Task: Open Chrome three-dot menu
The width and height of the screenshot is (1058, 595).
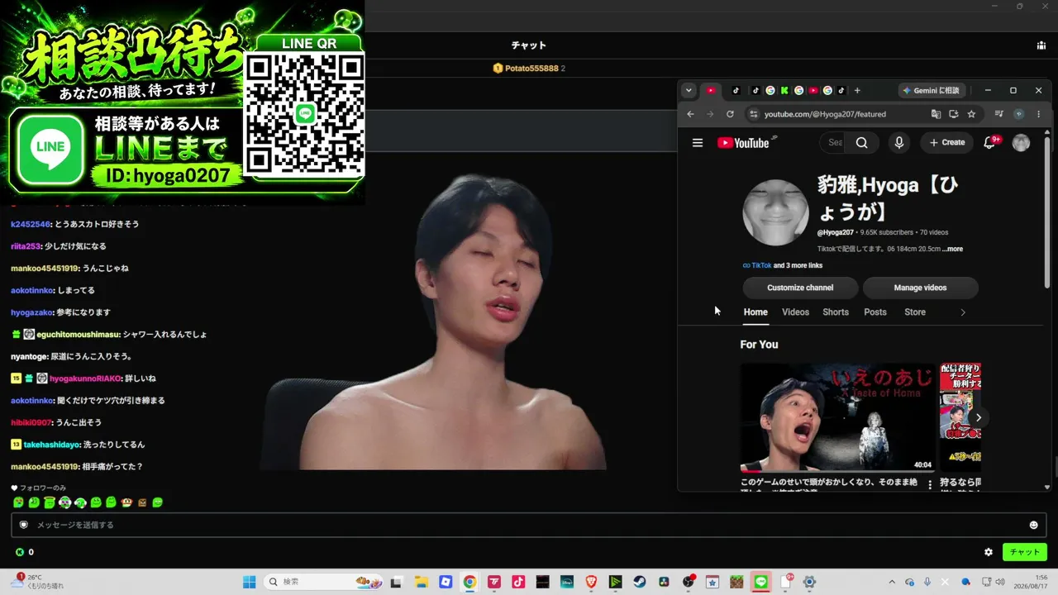Action: coord(1038,114)
